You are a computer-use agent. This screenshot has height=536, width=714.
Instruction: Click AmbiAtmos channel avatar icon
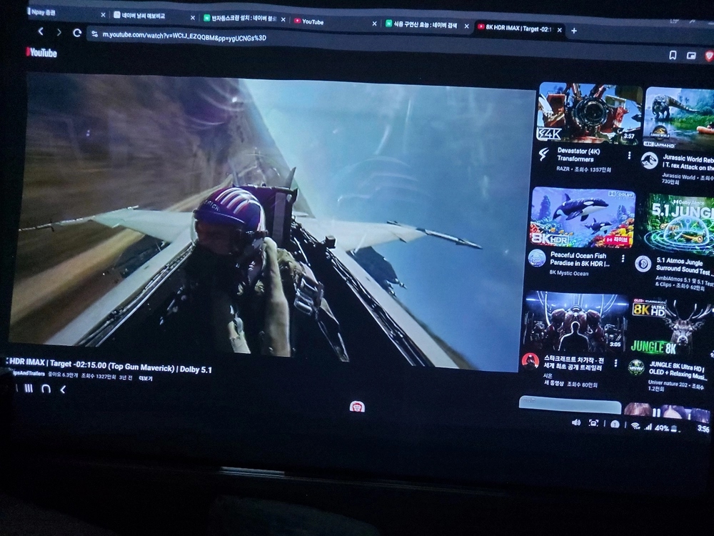coord(643,264)
